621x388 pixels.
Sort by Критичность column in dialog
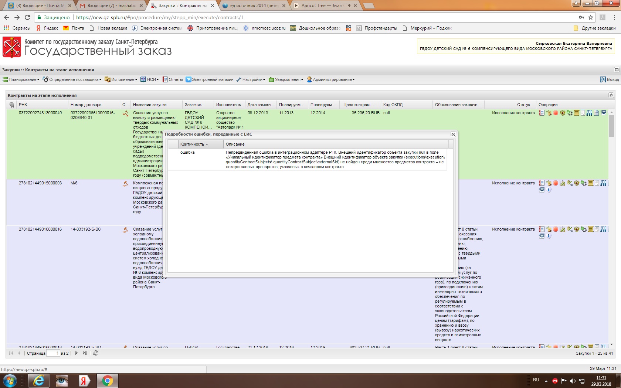201,144
